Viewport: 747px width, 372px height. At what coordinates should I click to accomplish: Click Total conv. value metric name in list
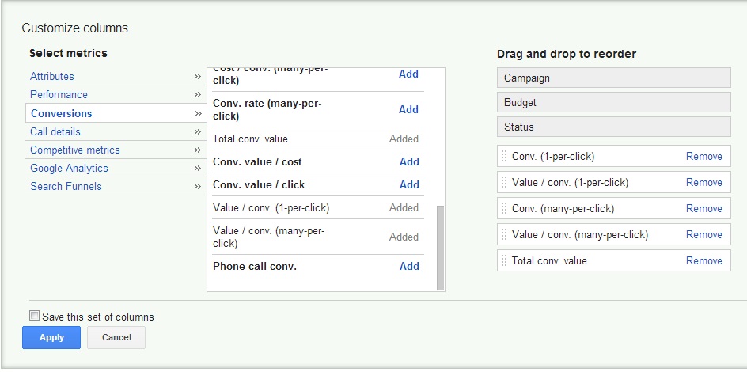pos(251,139)
